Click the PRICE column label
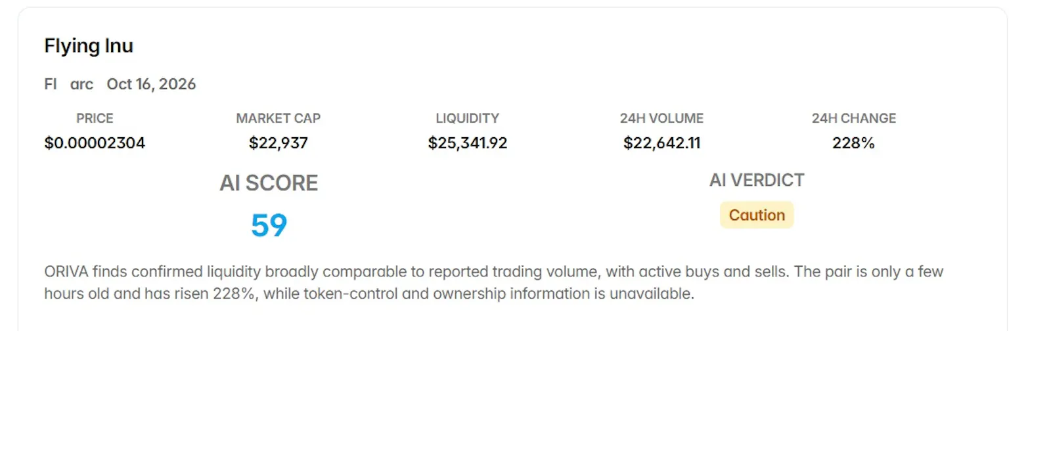 pos(95,118)
